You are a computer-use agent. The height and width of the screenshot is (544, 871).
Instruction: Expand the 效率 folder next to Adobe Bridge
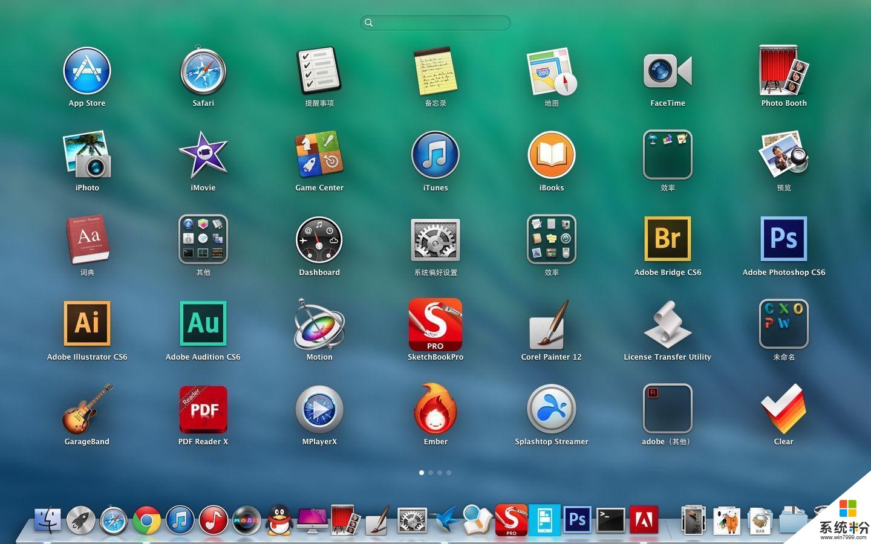[552, 239]
